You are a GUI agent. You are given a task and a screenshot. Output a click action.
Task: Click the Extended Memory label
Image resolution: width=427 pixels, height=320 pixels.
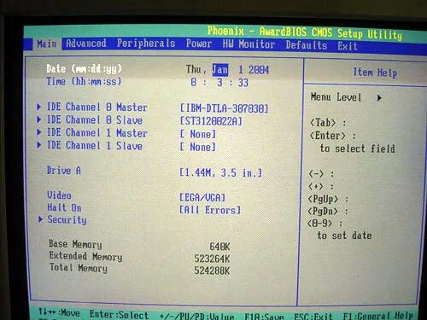85,256
